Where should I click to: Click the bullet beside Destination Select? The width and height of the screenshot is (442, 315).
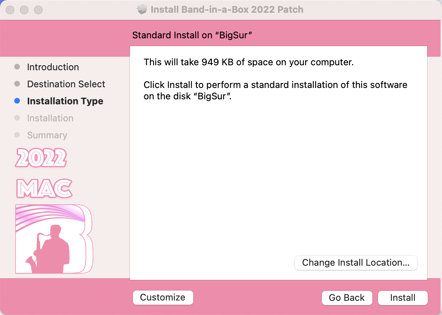17,84
